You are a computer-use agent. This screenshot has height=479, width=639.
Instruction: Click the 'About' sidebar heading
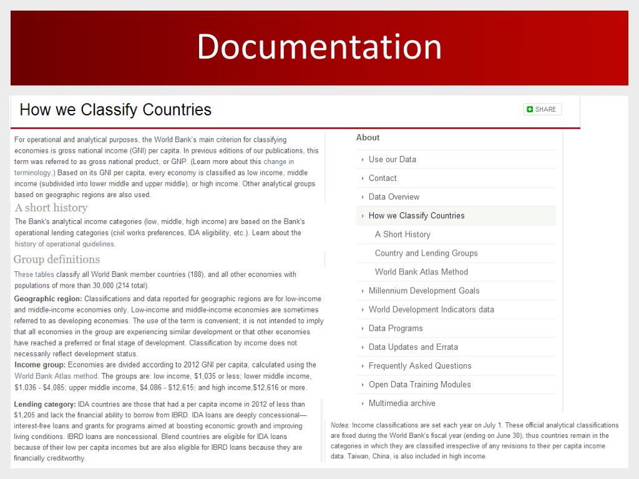click(368, 137)
